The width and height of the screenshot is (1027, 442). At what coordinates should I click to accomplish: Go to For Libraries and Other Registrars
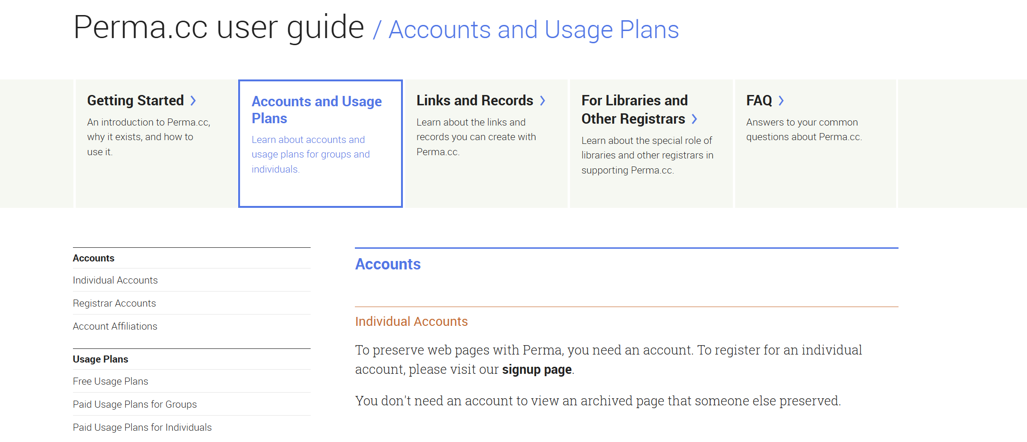[634, 110]
